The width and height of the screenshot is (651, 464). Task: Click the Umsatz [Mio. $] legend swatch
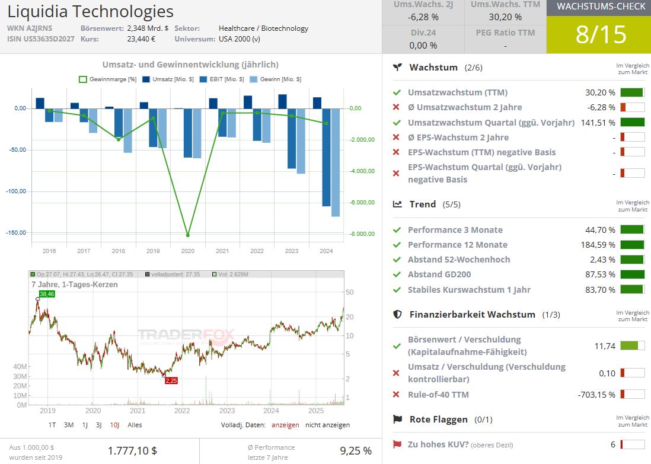tap(146, 79)
